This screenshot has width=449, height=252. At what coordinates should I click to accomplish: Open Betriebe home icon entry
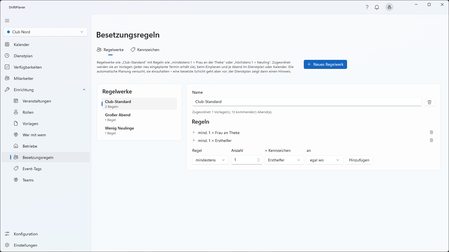46,146
